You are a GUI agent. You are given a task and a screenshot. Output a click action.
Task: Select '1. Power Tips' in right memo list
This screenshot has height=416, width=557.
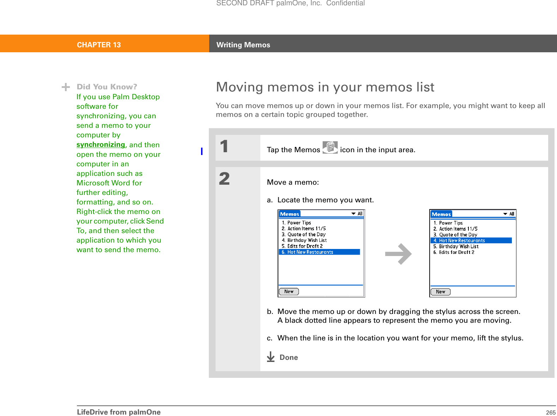point(448,223)
